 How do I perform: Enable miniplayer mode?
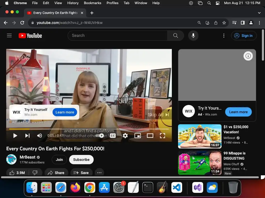(138, 136)
